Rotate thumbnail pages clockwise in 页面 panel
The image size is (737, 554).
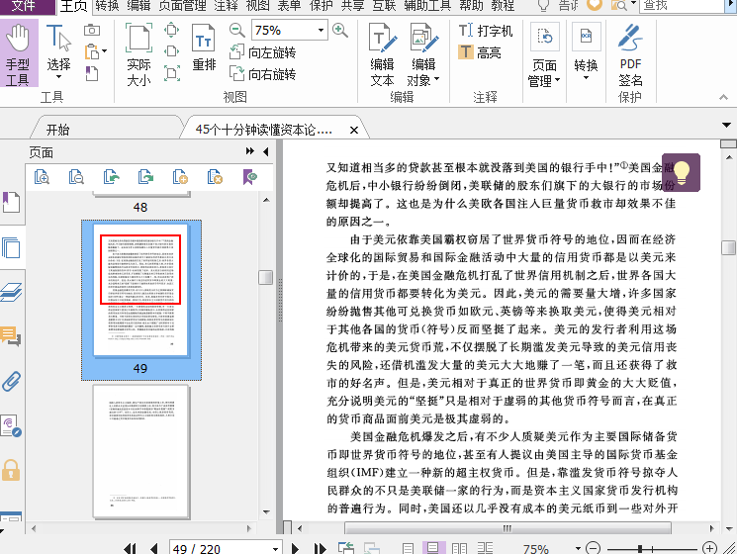(x=145, y=177)
